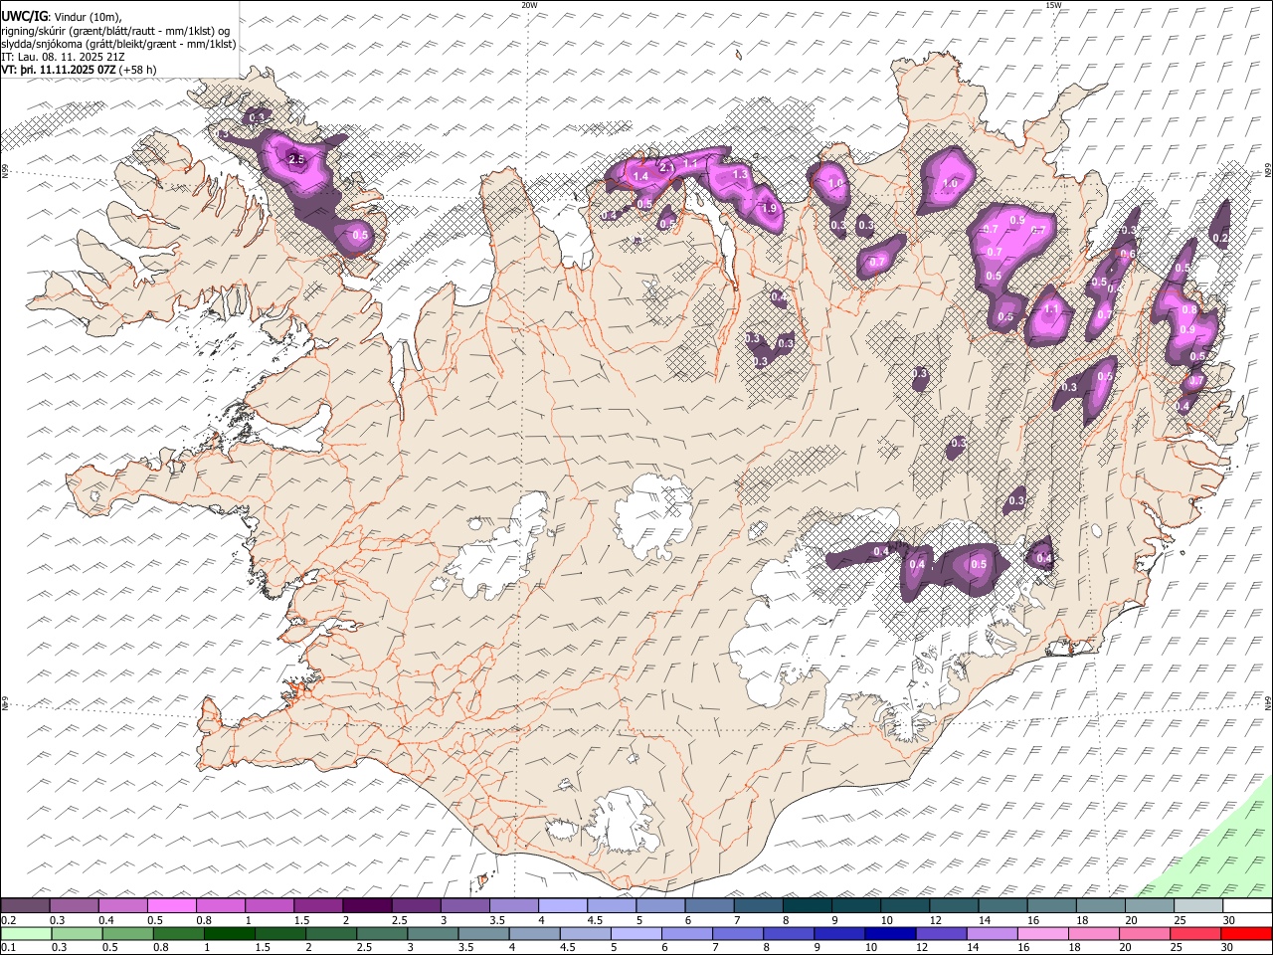1273x955 pixels.
Task: Click the 0.6 precipitation value label
Action: 1128,254
